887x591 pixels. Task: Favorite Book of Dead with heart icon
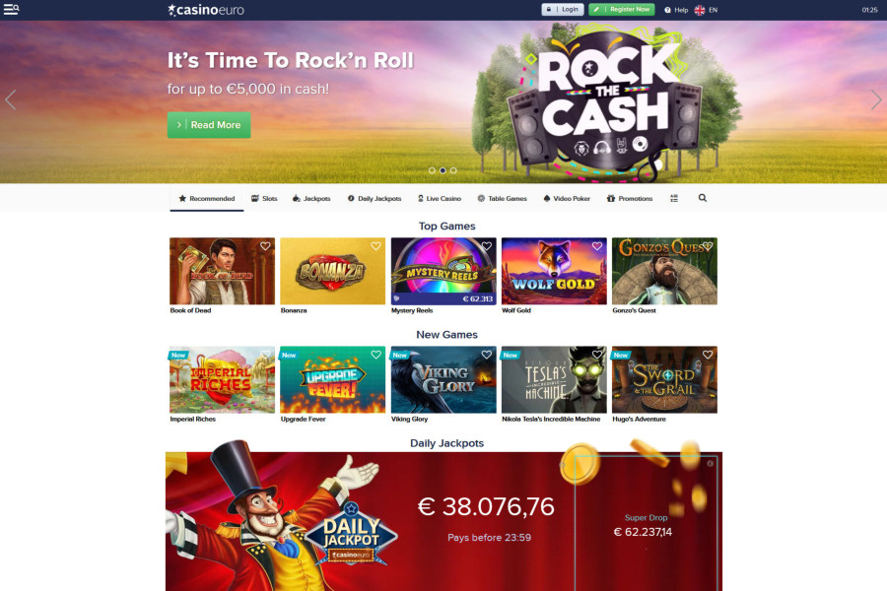click(265, 246)
